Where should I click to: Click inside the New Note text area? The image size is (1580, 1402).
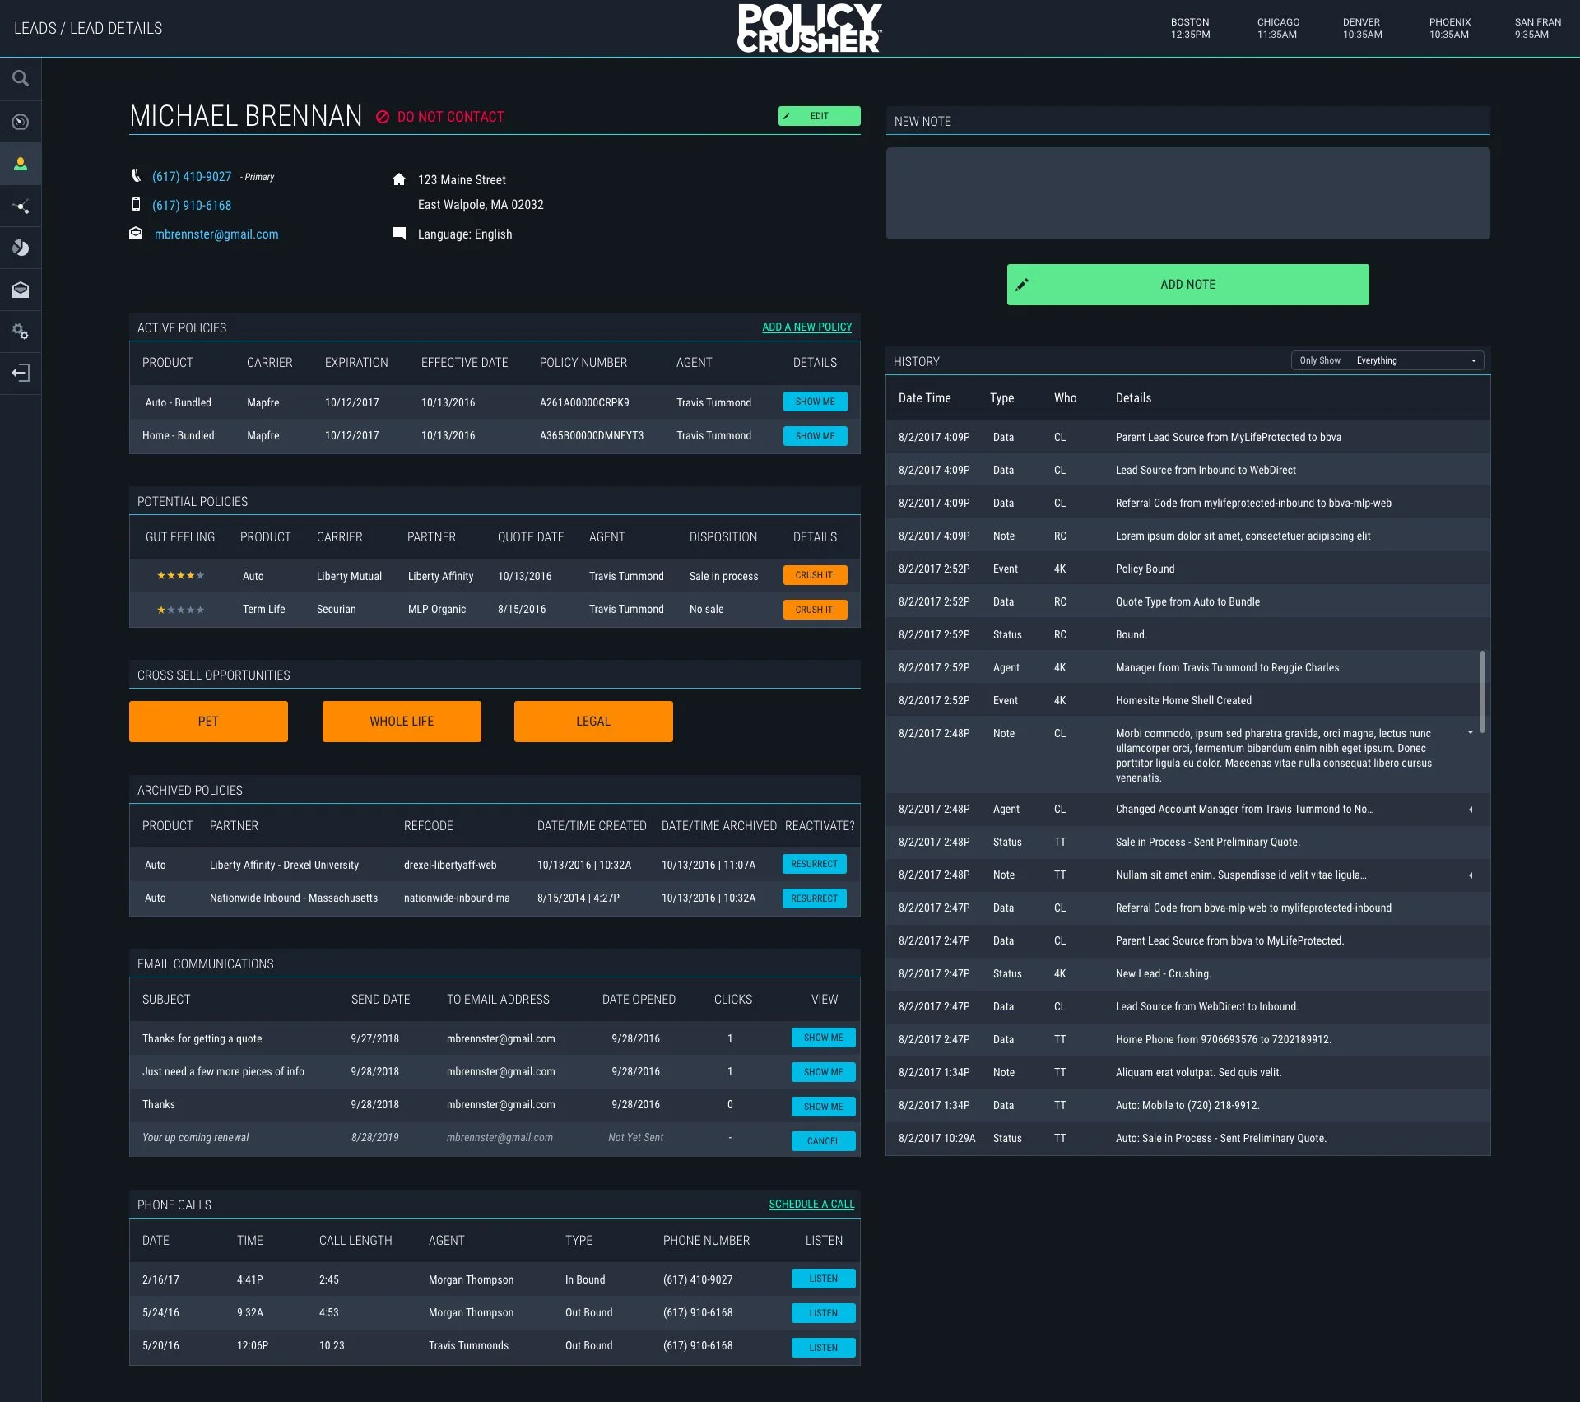point(1187,192)
